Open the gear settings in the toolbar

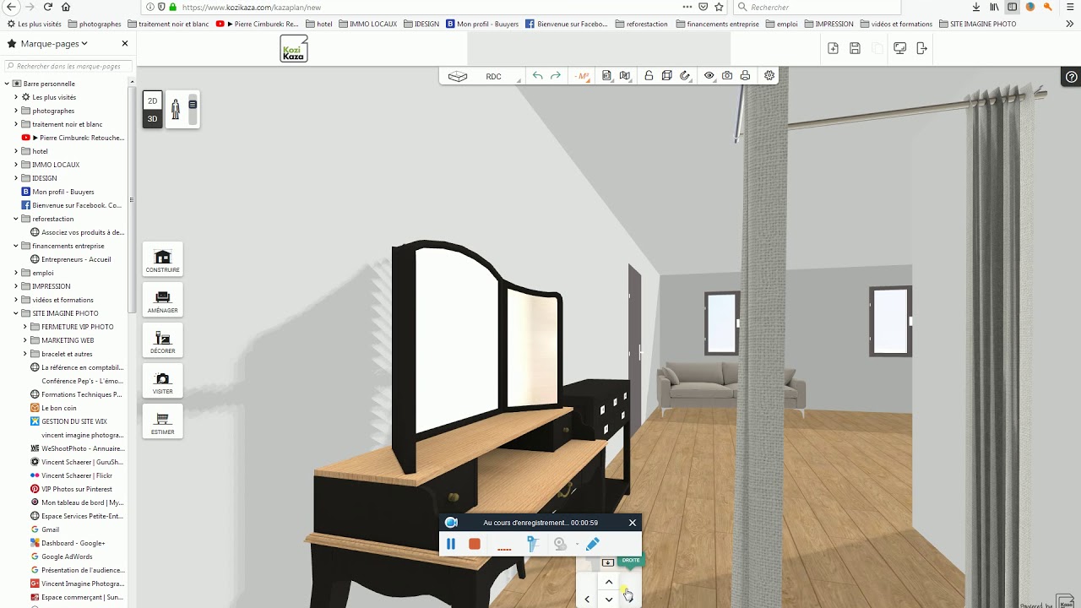click(x=769, y=76)
